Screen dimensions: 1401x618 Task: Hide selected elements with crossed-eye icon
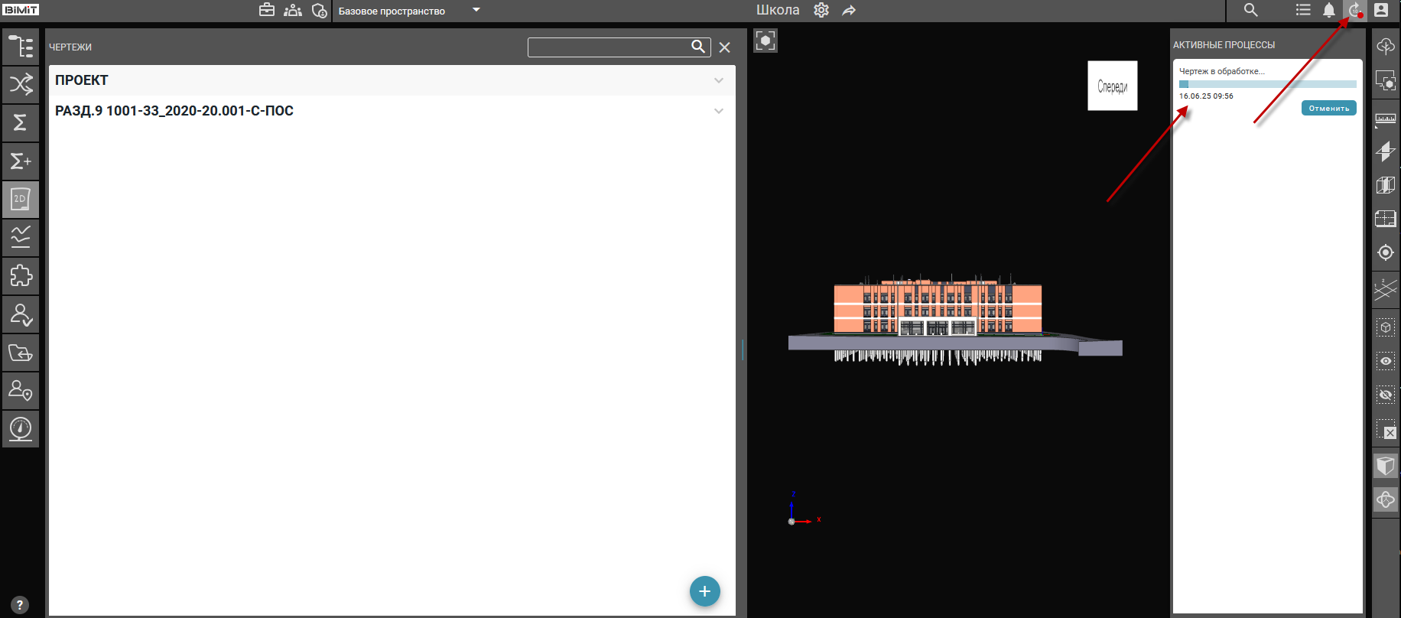click(1385, 395)
